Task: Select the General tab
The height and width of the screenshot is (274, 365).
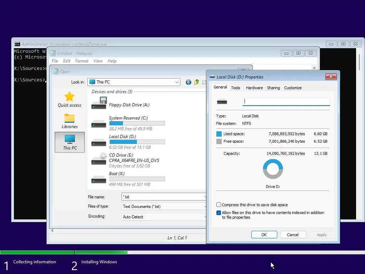Action: pos(220,87)
